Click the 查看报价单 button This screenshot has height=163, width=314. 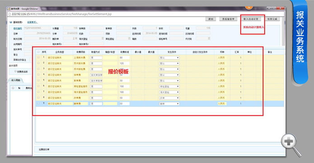click(228, 19)
